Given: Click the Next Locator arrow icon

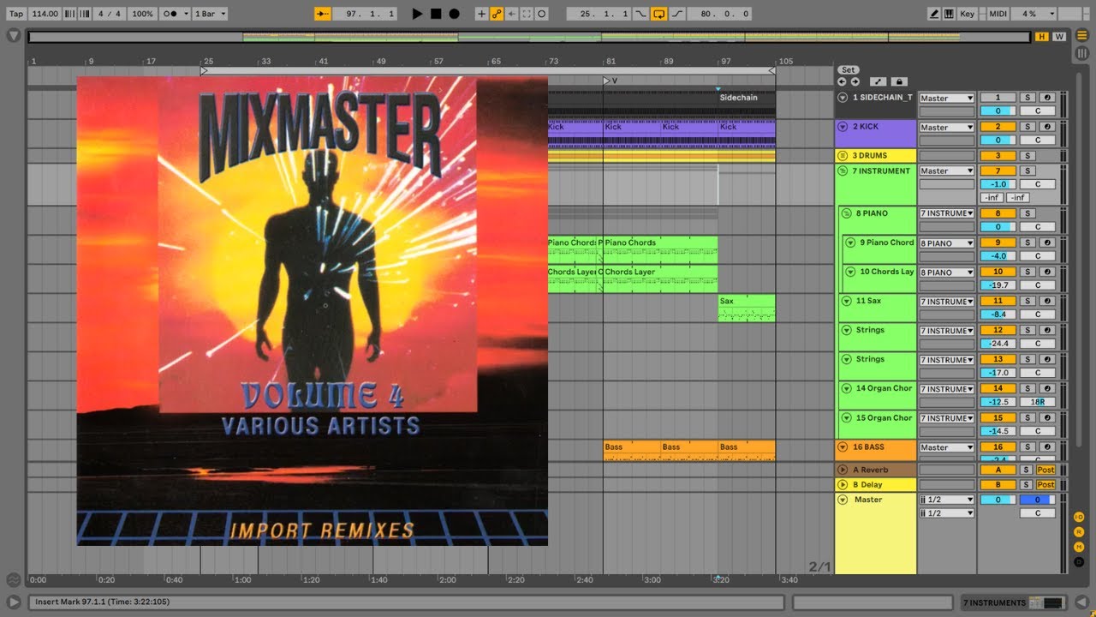Looking at the screenshot, I should click(x=855, y=81).
